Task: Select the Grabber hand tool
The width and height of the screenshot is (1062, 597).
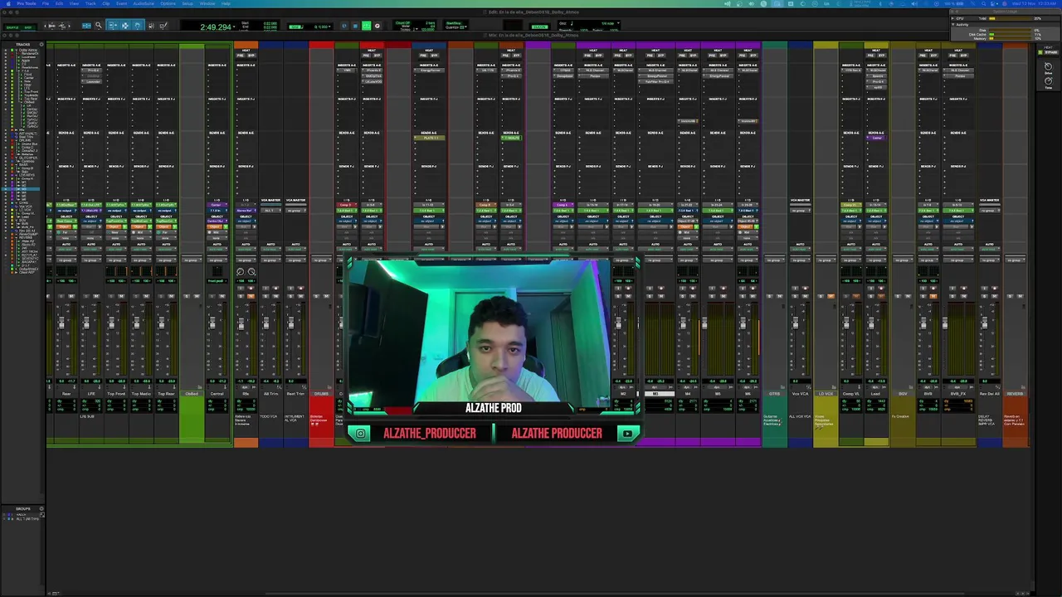Action: 138,26
